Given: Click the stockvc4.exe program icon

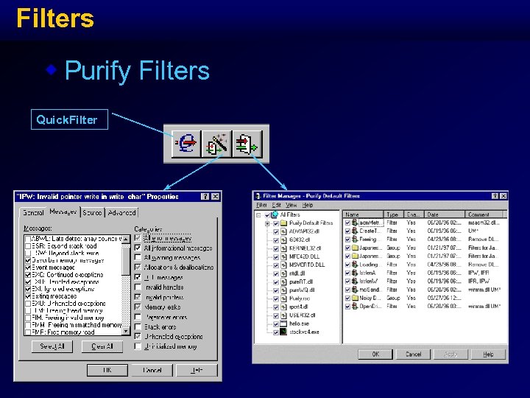Looking at the screenshot, I should click(x=283, y=332).
